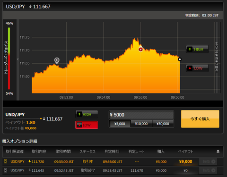
Task: Click sell button on finished ¥0 trade
Action: pyautogui.click(x=208, y=170)
